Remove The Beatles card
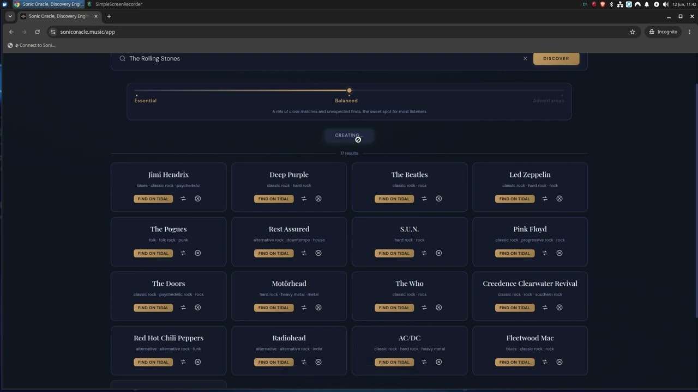Image resolution: width=698 pixels, height=392 pixels. pos(439,199)
